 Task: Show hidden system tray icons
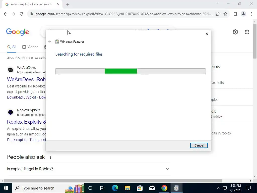pos(219,188)
